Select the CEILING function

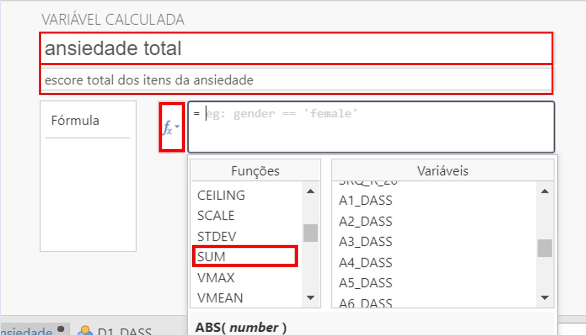(x=221, y=195)
